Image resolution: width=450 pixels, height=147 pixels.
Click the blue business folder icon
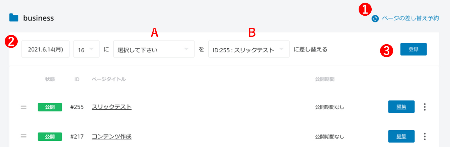point(14,18)
